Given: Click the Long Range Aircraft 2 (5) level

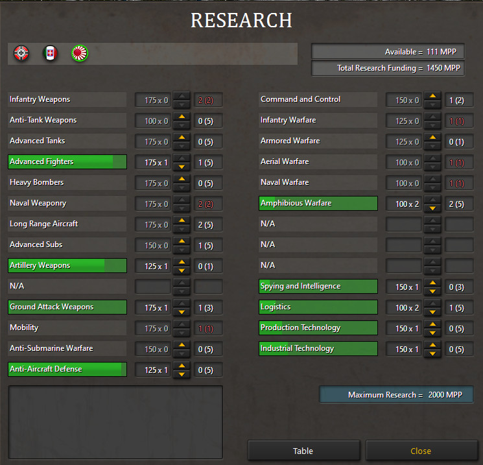Looking at the screenshot, I should (208, 224).
